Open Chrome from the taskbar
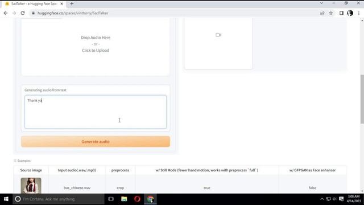364x205 pixels. point(150,199)
